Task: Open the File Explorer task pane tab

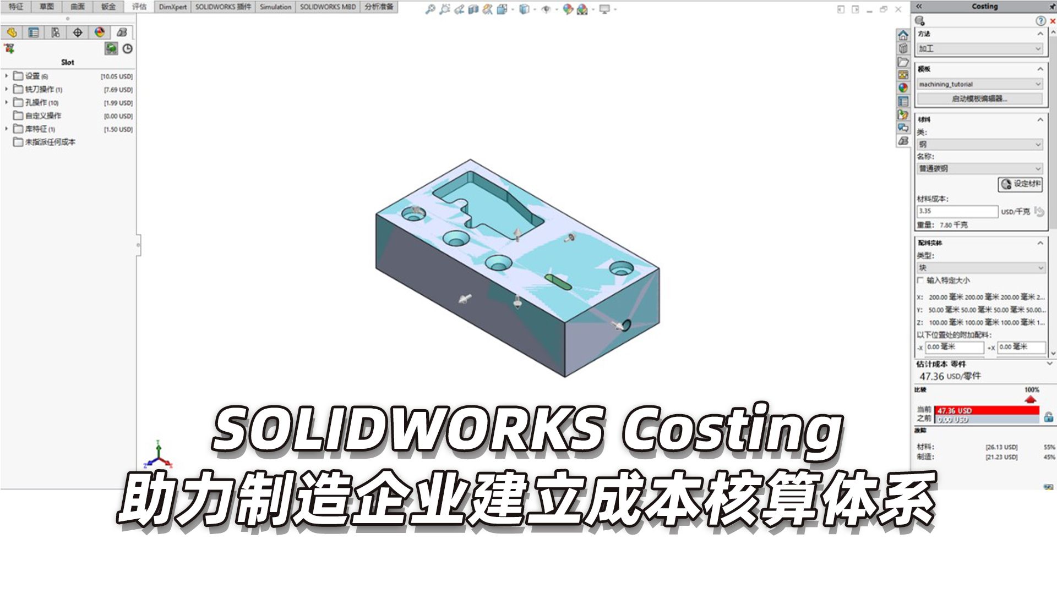Action: point(903,62)
